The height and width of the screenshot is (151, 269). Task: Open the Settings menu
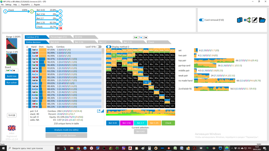point(8,5)
